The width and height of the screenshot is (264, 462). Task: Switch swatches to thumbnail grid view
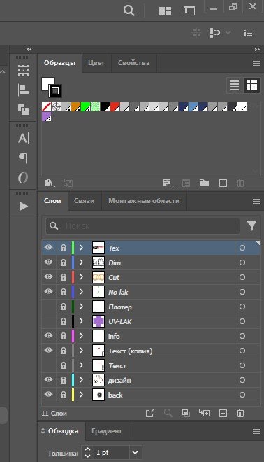coord(252,85)
